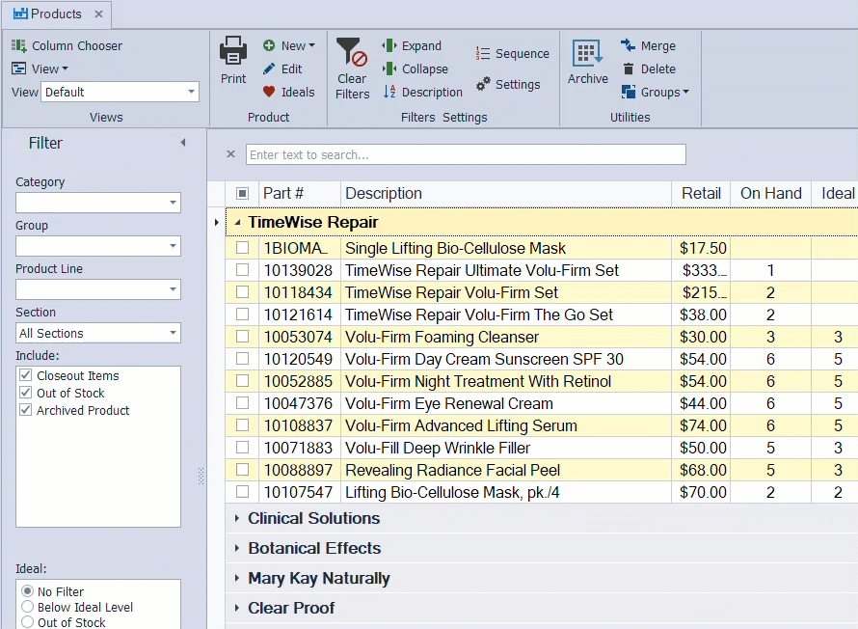The width and height of the screenshot is (858, 629).
Task: Expand the Mary Kay Naturally group
Action: tap(237, 578)
